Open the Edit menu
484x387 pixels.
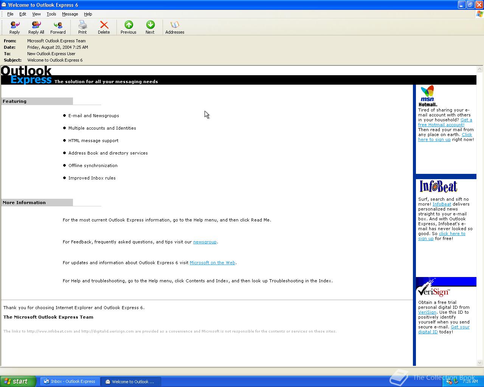point(23,14)
